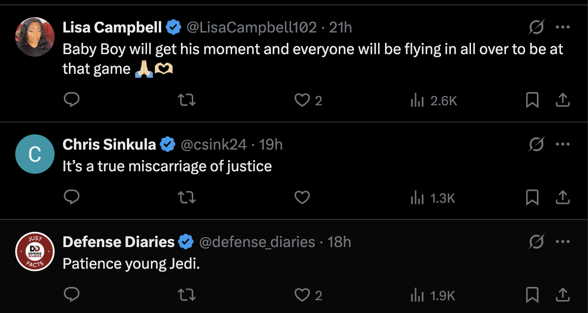Screen dimensions: 588x313
Task: Like Chris Sinkula's miscarriage of justice tweet
Action: pyautogui.click(x=301, y=198)
